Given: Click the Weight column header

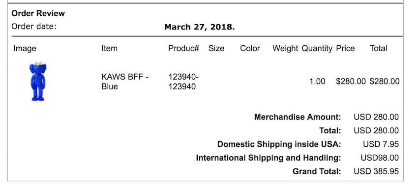Looking at the screenshot, I should coord(285,49).
